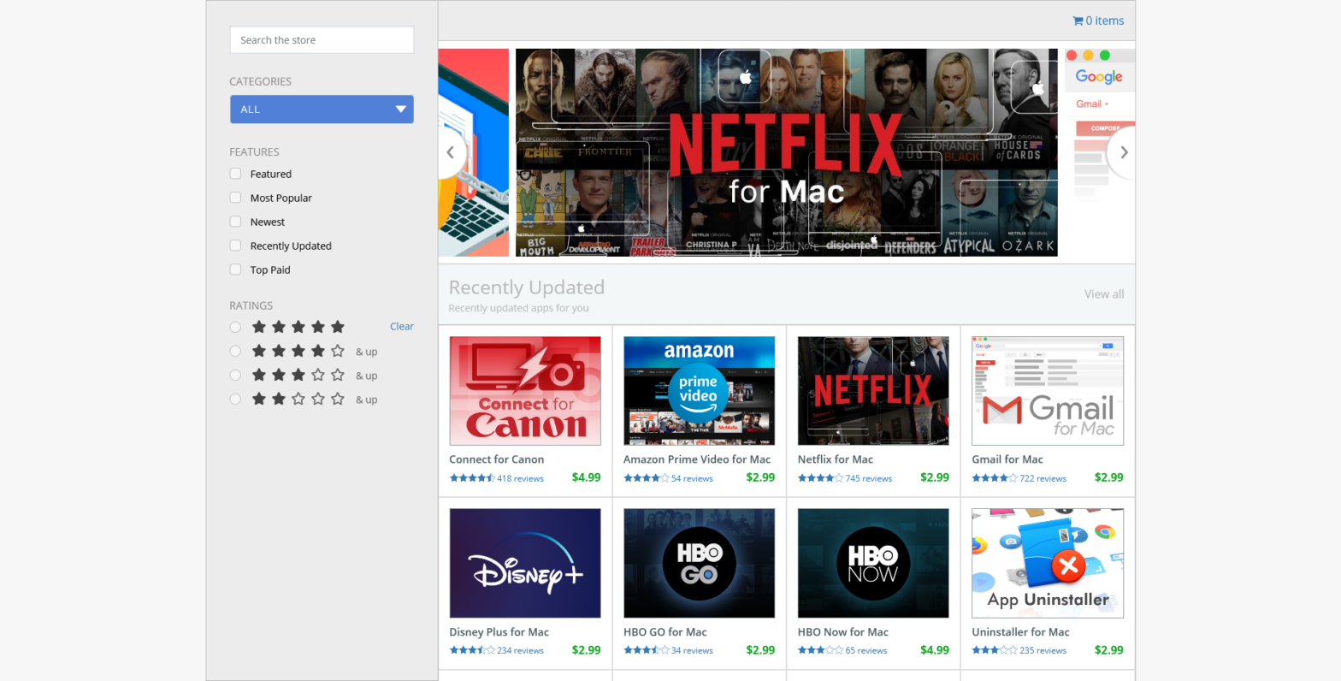Choose three stars & up rating
Viewport: 1341px width, 681px height.
[x=235, y=375]
